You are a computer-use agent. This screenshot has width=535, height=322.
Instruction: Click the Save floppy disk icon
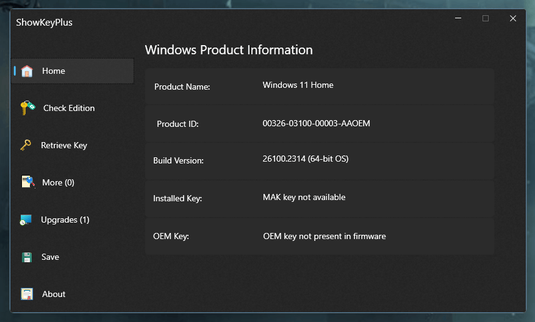27,257
